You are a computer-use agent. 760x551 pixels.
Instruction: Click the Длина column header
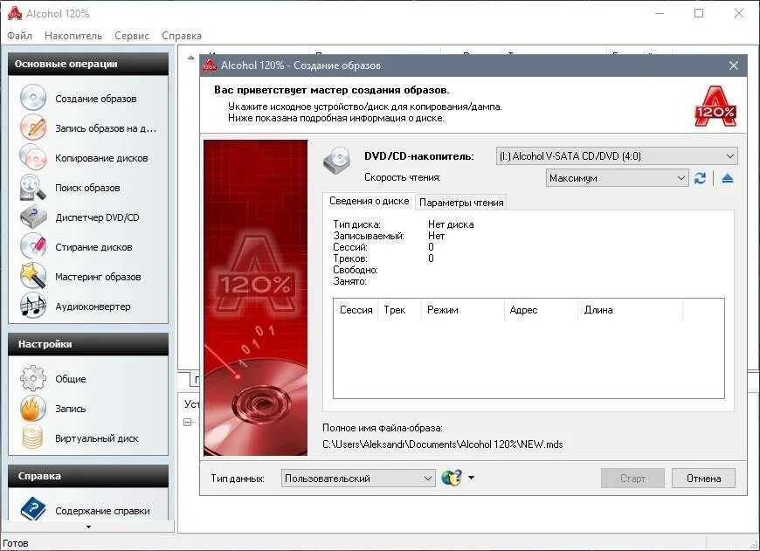(630, 310)
